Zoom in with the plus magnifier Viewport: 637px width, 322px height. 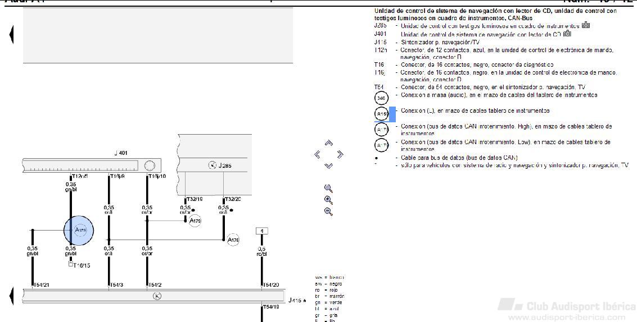[x=328, y=200]
